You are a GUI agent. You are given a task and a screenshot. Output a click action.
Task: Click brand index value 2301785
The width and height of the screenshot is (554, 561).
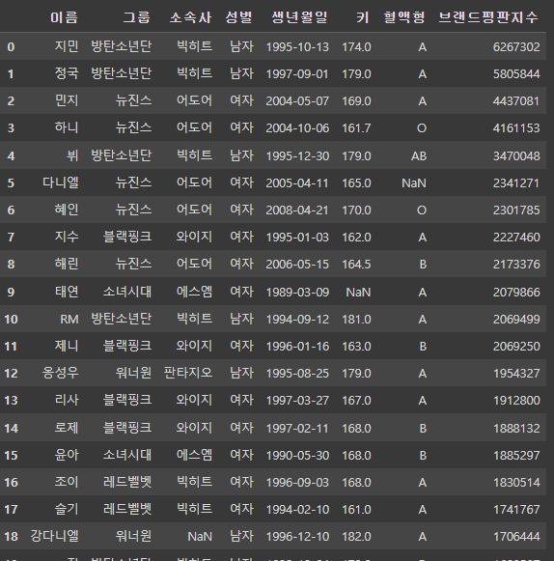[x=516, y=210]
